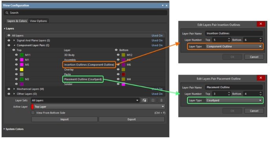Image resolution: width=270 pixels, height=142 pixels.
Task: Open the olive M12 color swatch
Action: (123, 55)
